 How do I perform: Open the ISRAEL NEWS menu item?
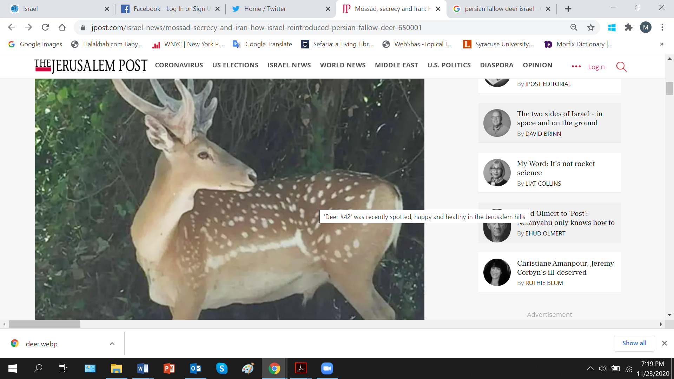pos(289,65)
